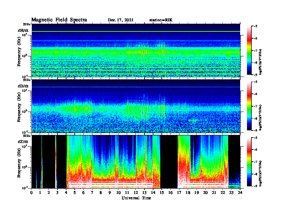The height and width of the screenshot is (221, 286).
Task: Click the '-7' value on dD/dt color scale
Action: tap(256, 106)
